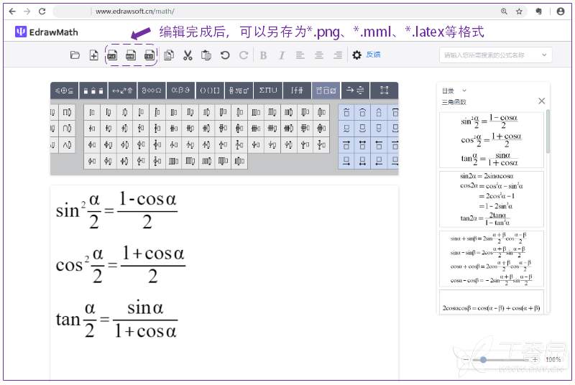The height and width of the screenshot is (385, 575).
Task: Redo the last undone edit
Action: [x=244, y=55]
